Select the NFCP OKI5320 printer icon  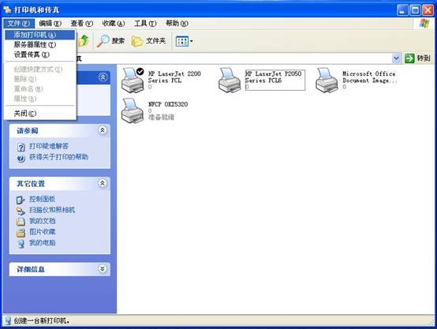coord(133,110)
